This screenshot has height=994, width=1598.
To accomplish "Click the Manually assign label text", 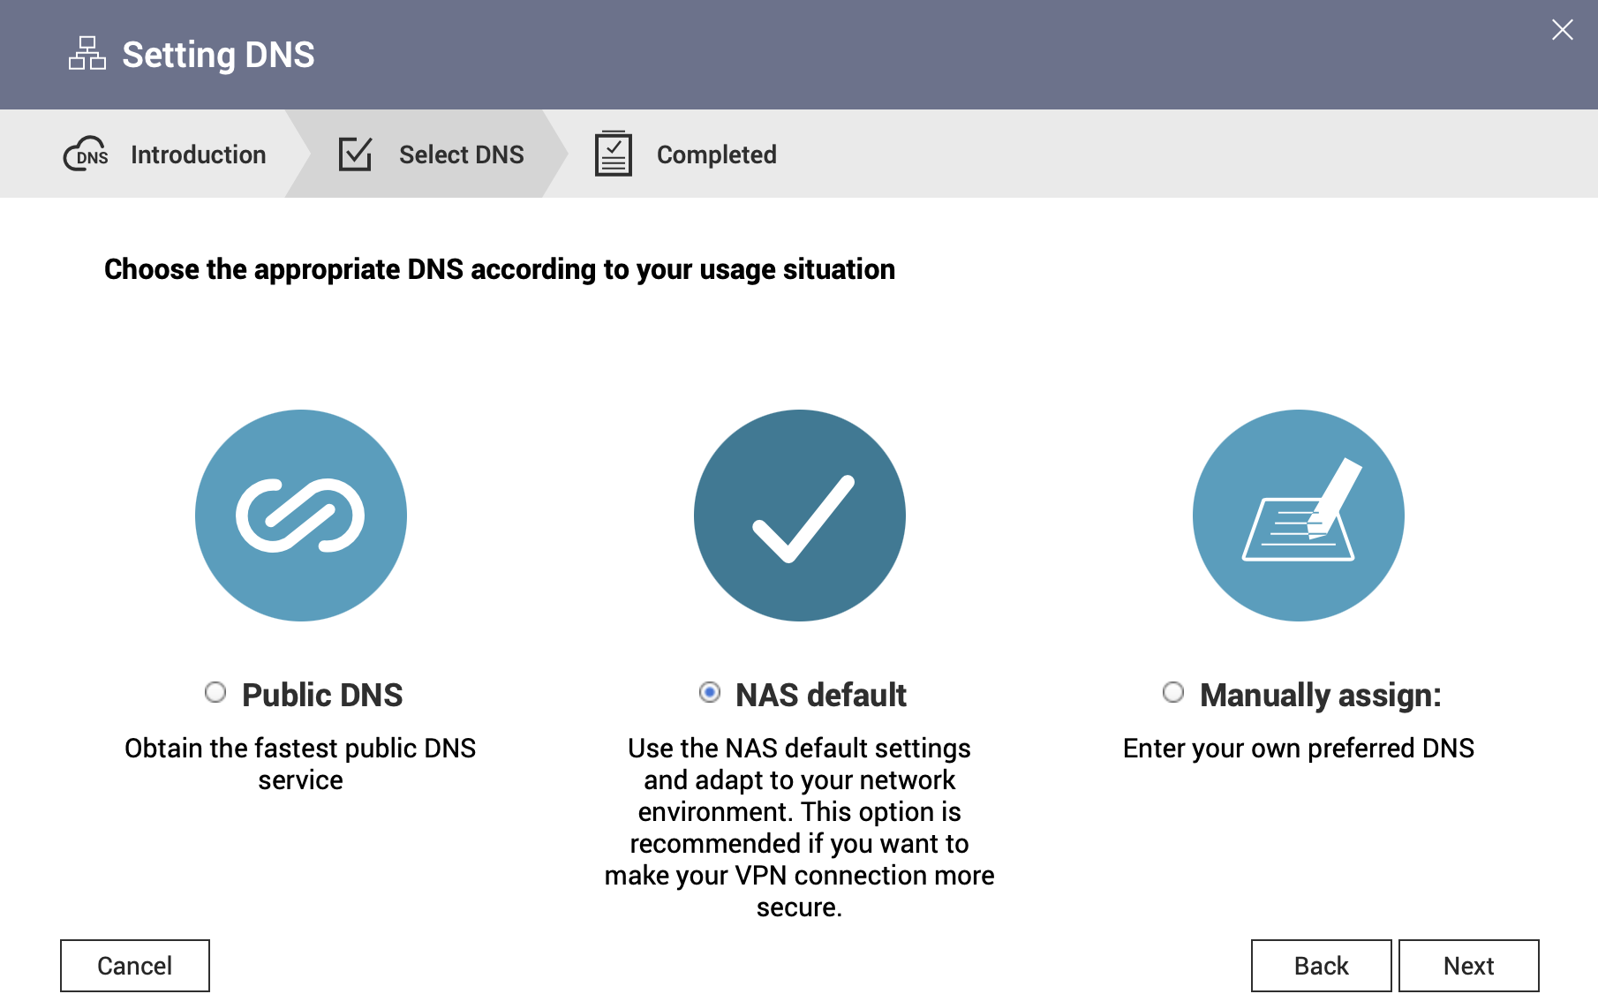I will point(1321,695).
